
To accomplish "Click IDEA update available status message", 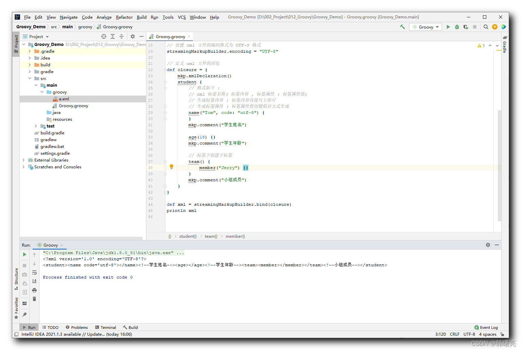I will [x=77, y=334].
